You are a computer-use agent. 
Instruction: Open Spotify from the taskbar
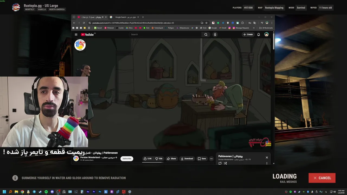coord(46,192)
